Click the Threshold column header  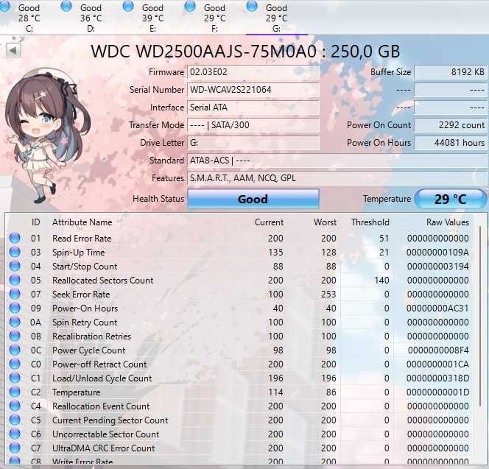coord(370,222)
